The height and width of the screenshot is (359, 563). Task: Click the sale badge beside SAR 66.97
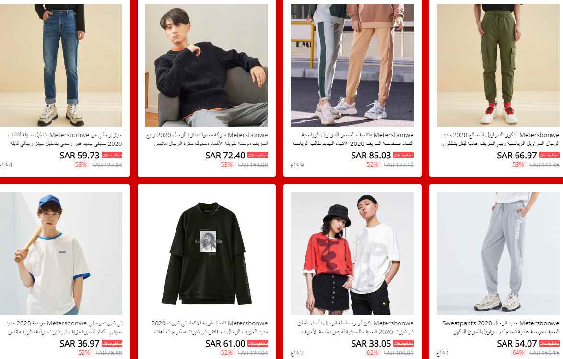(x=550, y=155)
